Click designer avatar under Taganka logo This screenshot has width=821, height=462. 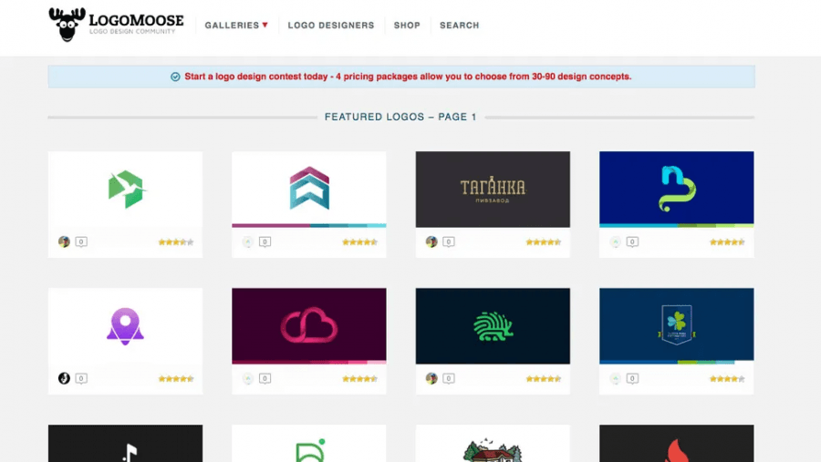click(431, 241)
